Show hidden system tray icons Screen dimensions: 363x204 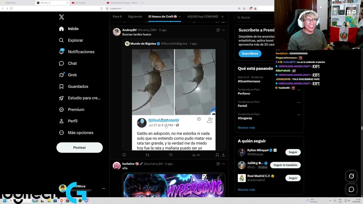330,201
